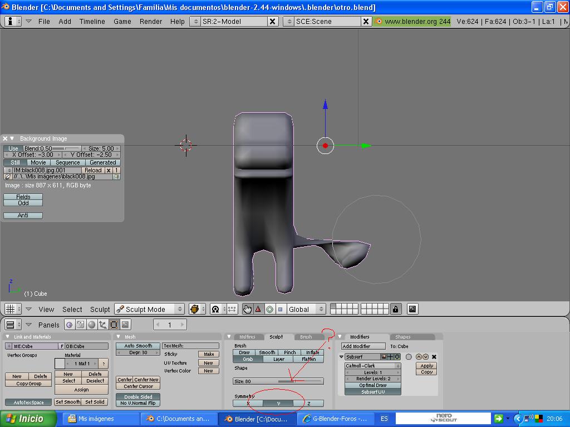570x427 pixels.
Task: Open the Render menu
Action: 151,21
